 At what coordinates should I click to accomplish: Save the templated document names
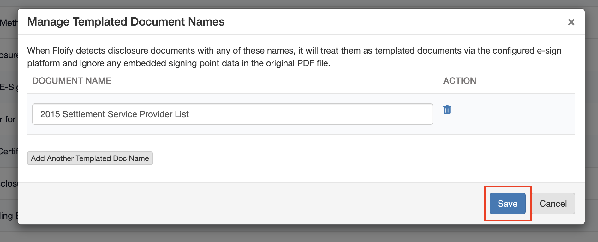coord(507,204)
